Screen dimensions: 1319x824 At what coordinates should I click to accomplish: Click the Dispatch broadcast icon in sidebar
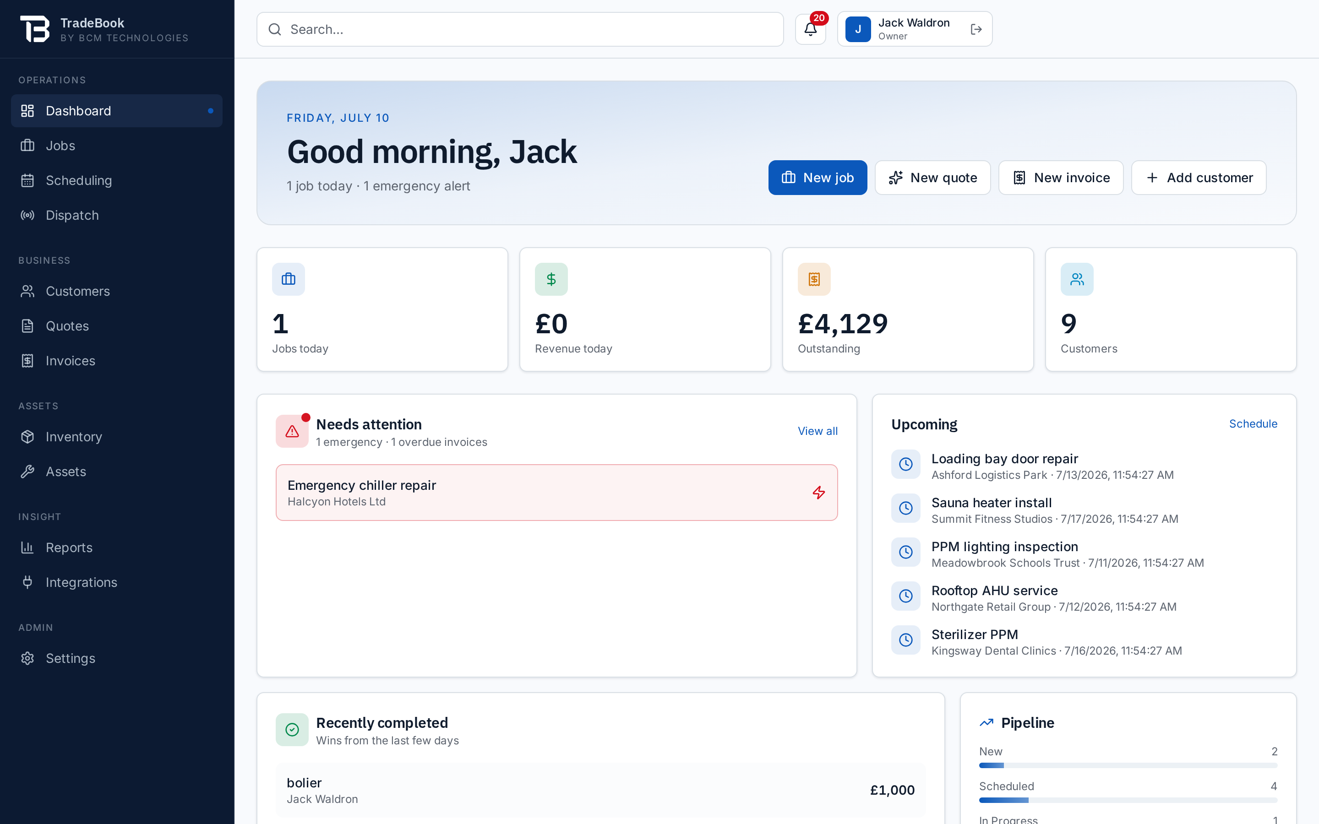coord(27,215)
